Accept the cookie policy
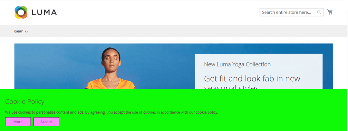348x131 pixels. tap(46, 122)
